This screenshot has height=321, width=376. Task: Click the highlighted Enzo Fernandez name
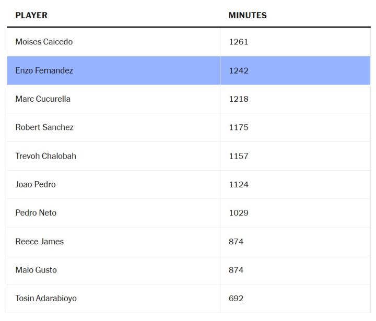pos(44,70)
